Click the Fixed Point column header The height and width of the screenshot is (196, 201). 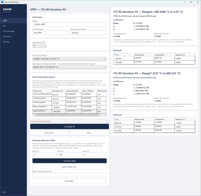[42, 91]
